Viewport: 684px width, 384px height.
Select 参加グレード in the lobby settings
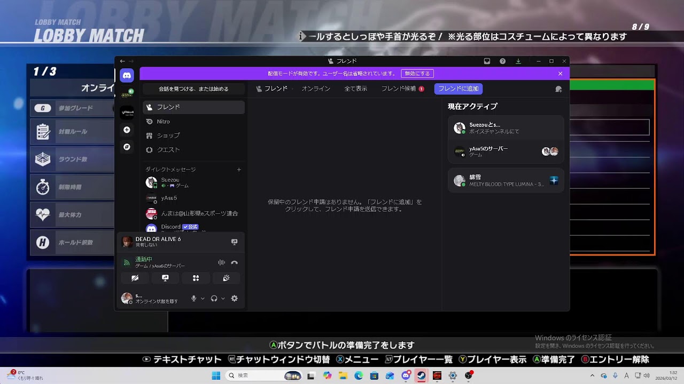pyautogui.click(x=72, y=108)
